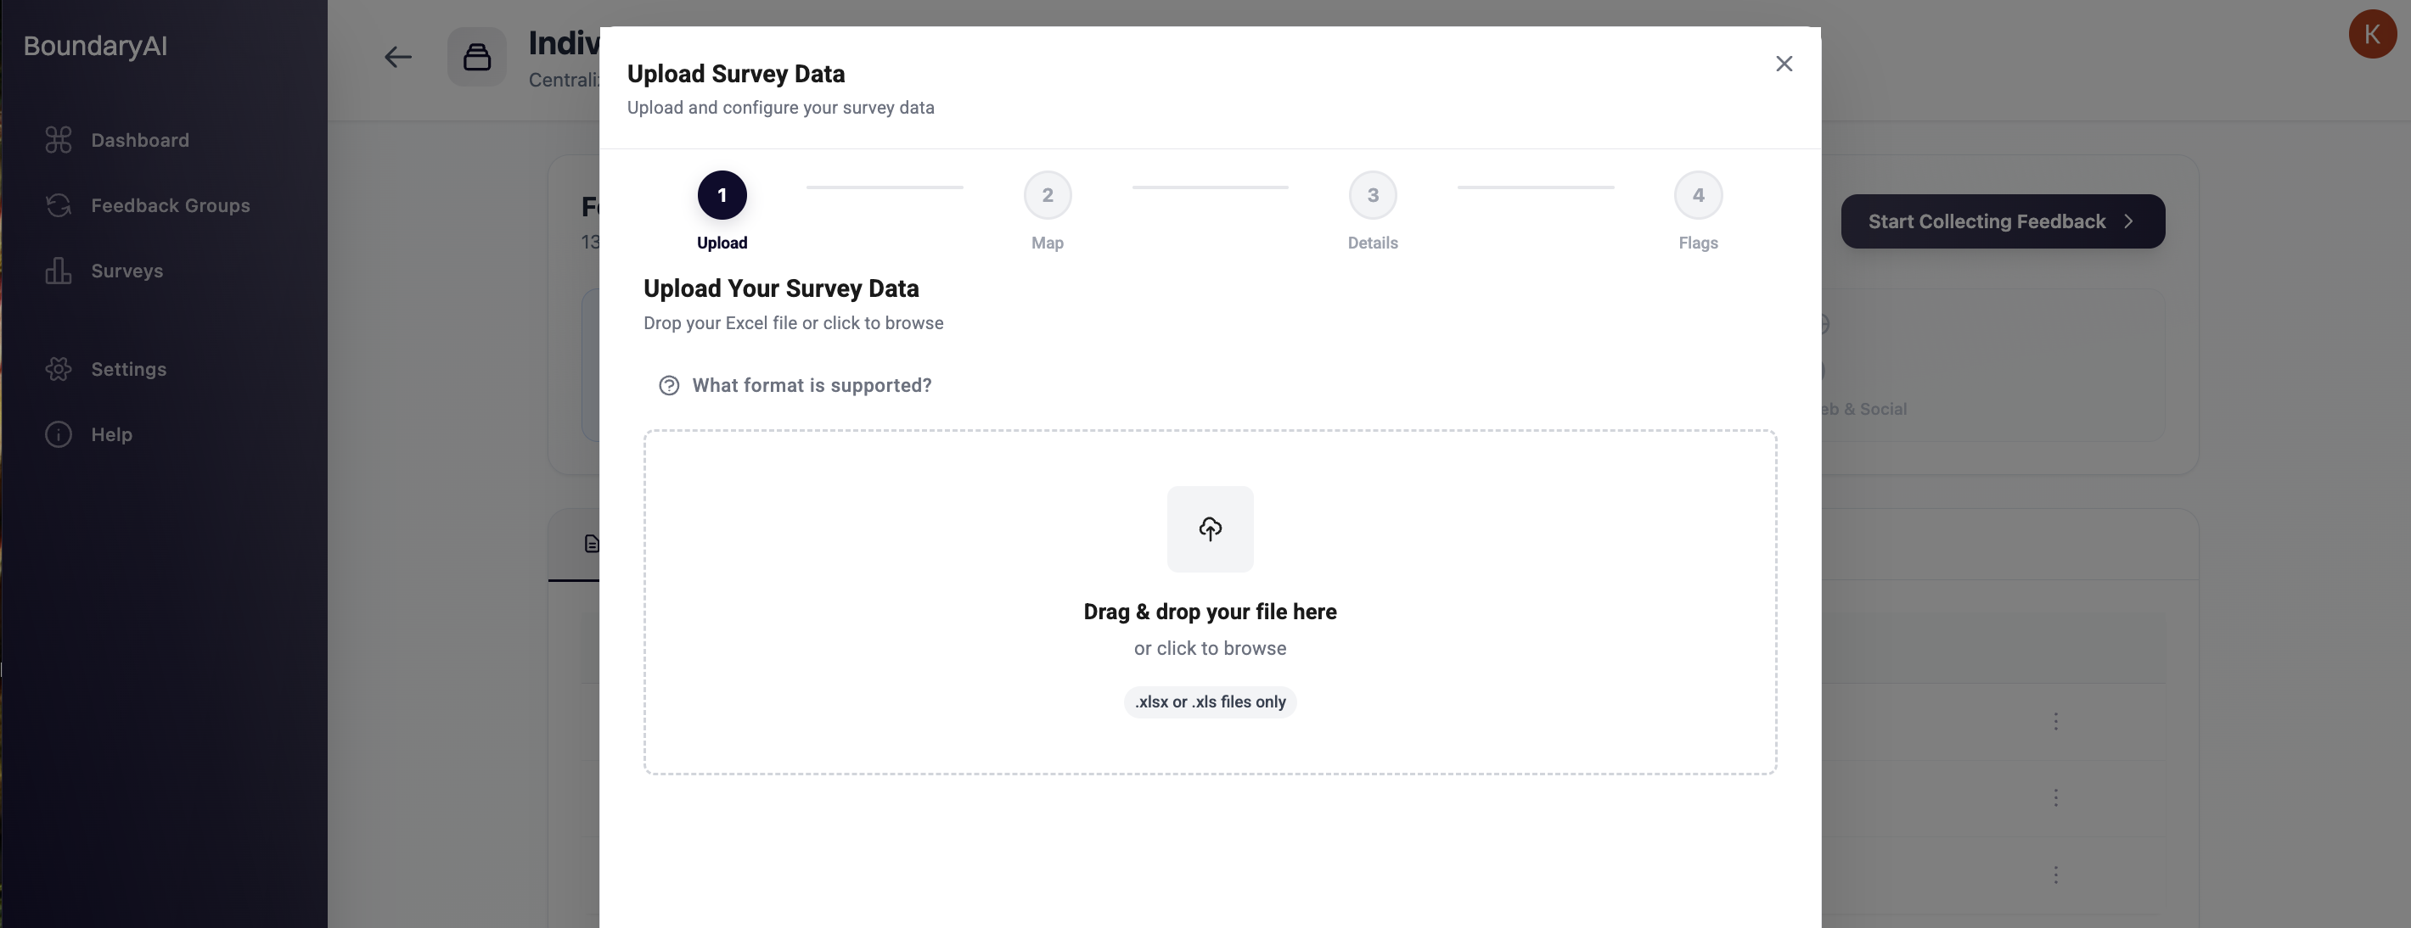The width and height of the screenshot is (2411, 928).
Task: Click the BoundaryAI logo text
Action: (x=95, y=46)
